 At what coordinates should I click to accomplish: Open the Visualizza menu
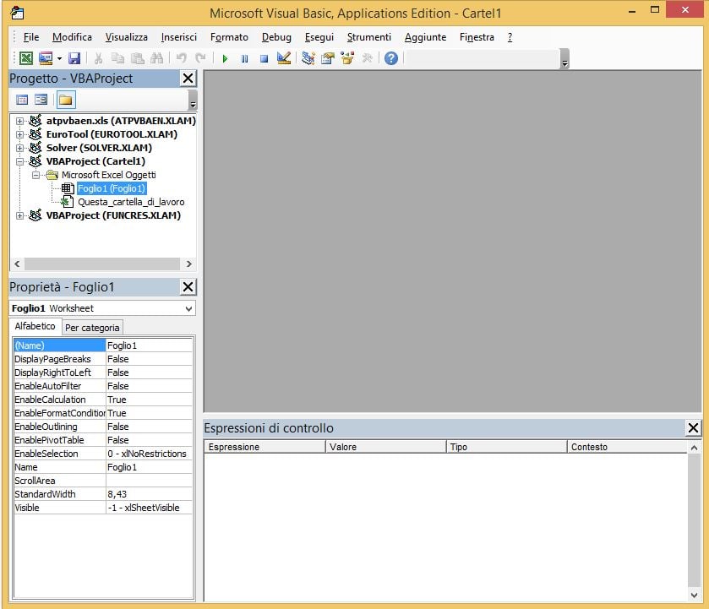(x=126, y=37)
